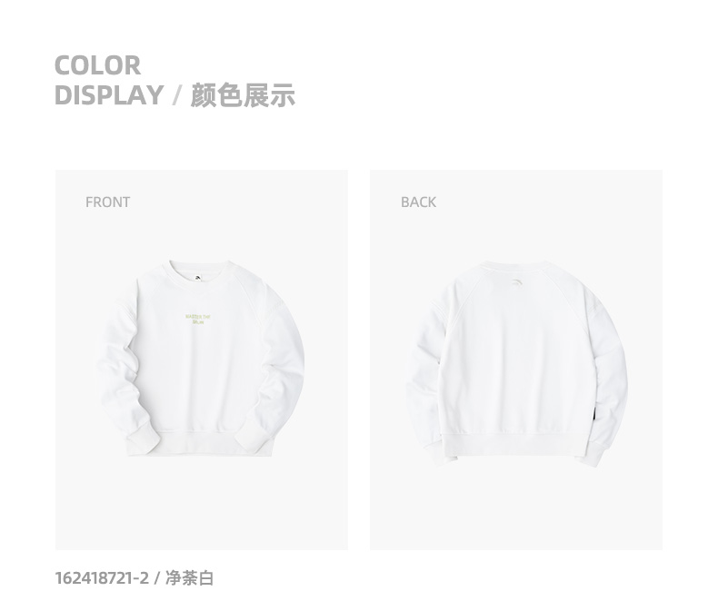Click the 颜色展示 heading text
This screenshot has height=601, width=718.
[x=243, y=95]
